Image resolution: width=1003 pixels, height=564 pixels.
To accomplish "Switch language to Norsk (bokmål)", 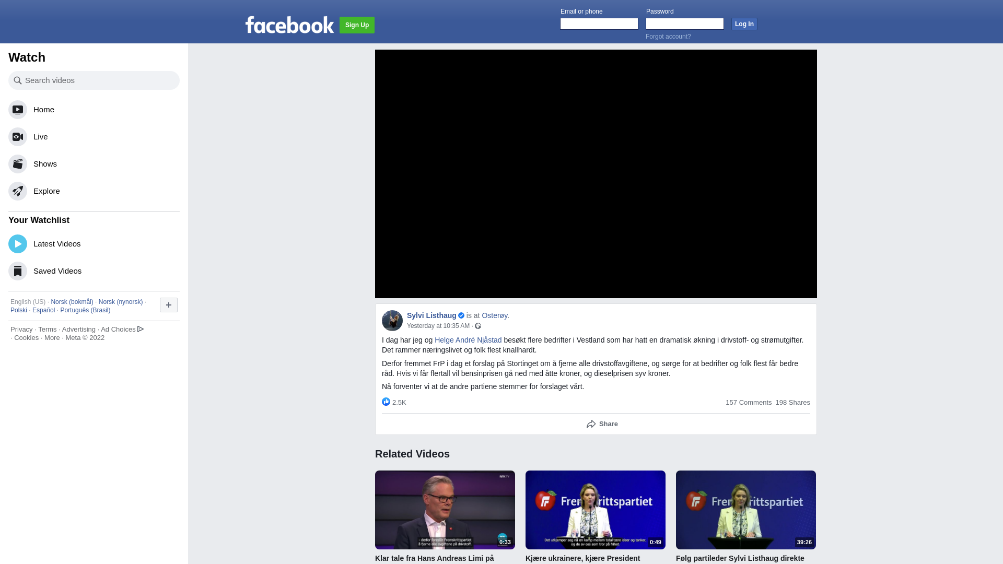I will [x=72, y=302].
